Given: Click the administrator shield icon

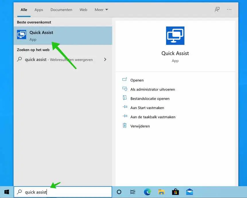Looking at the screenshot, I should 125,89.
